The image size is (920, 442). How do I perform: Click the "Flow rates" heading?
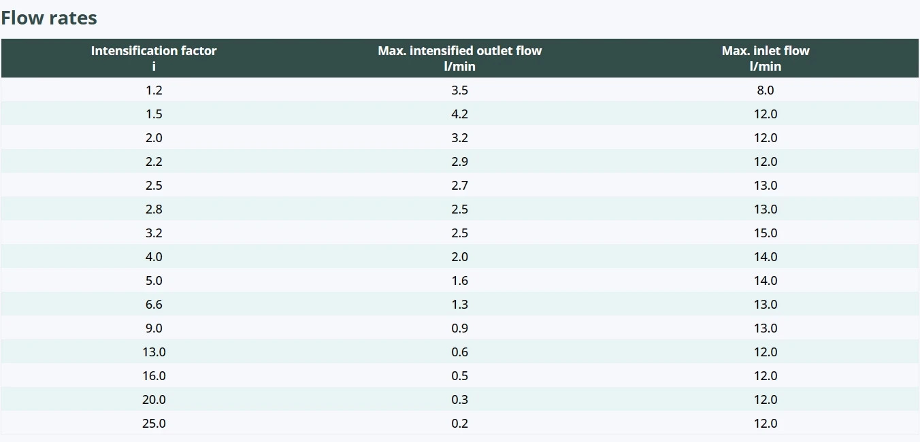point(49,18)
